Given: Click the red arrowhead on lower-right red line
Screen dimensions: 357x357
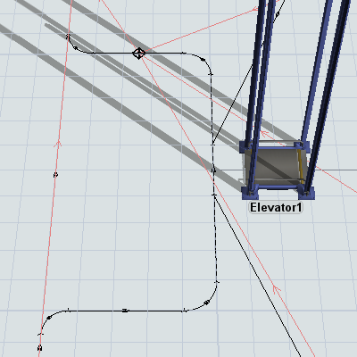Looking at the screenshot, I should point(277,288).
